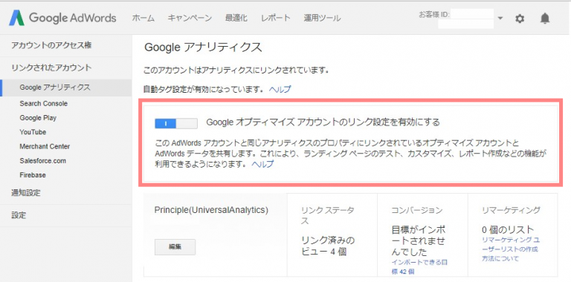This screenshot has width=571, height=282.
Task: Click the リンク ステータス column header
Action: (x=328, y=215)
